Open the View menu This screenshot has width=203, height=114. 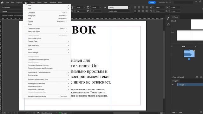45,3
